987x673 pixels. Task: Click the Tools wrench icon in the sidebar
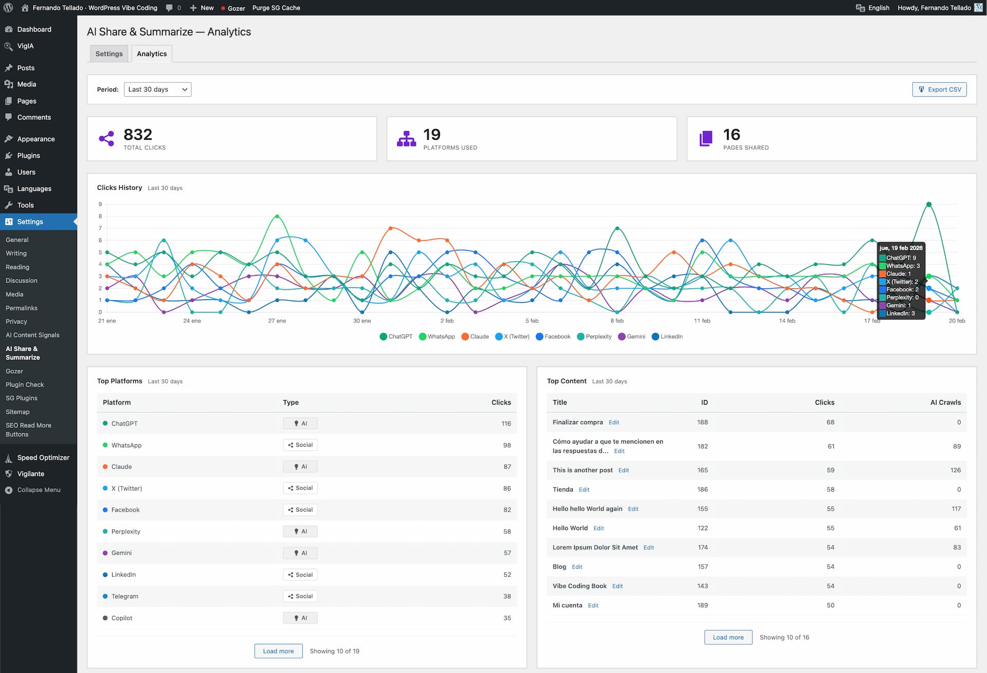9,205
